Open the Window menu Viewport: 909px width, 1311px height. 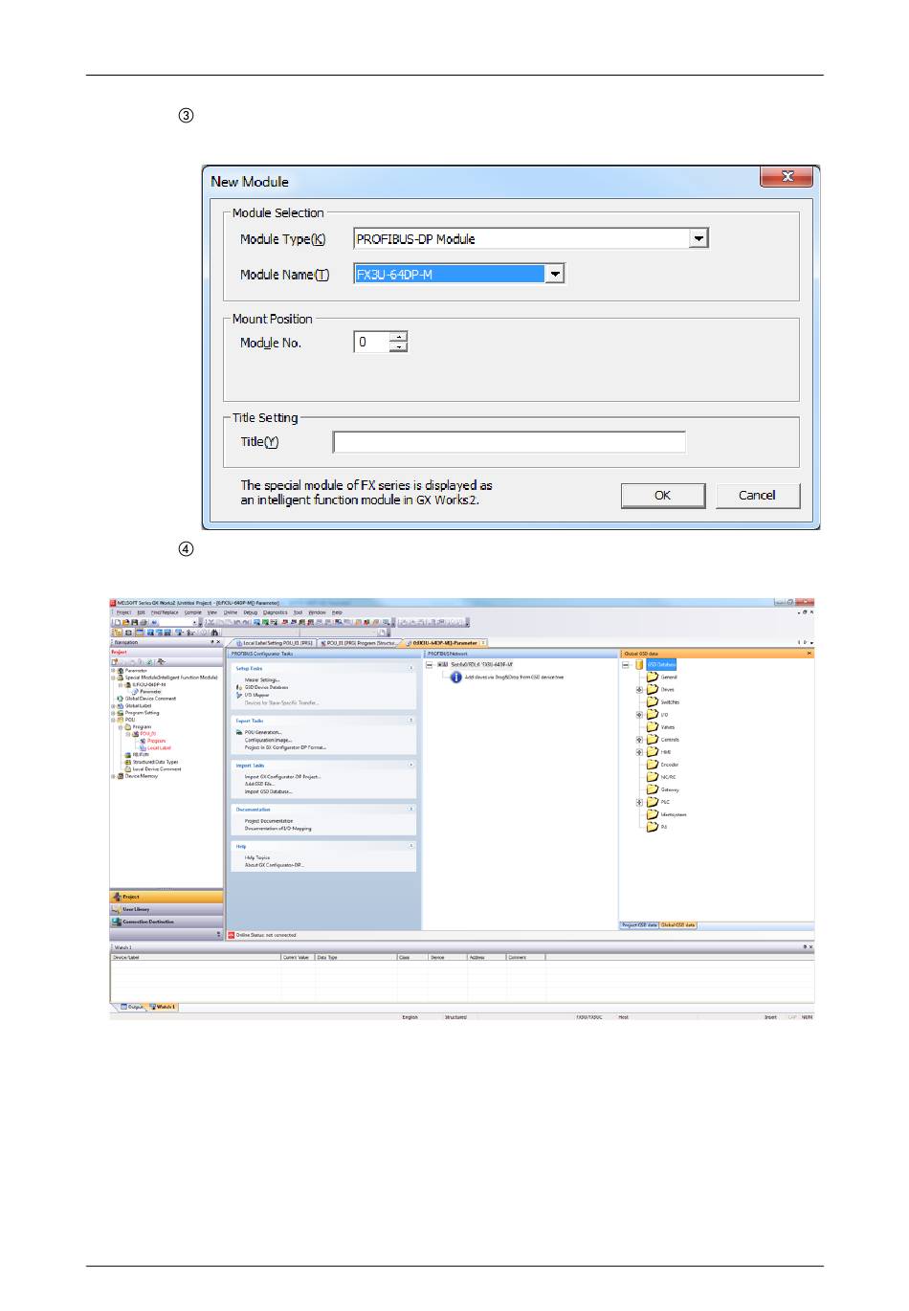point(317,612)
